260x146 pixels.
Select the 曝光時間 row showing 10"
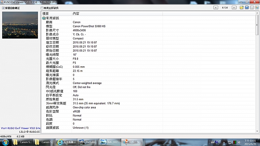[148, 55]
